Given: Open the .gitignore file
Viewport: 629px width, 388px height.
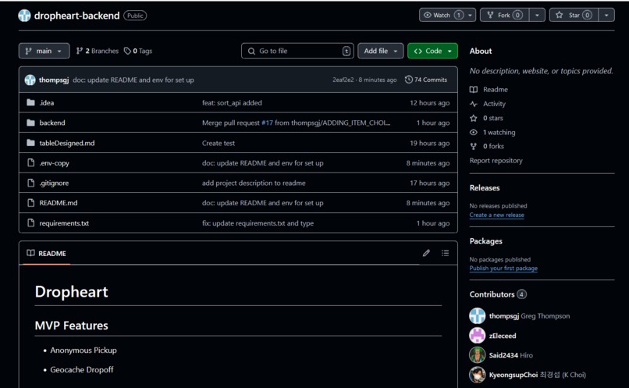Looking at the screenshot, I should pos(54,183).
